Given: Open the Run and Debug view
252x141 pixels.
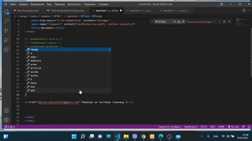Looking at the screenshot, I should pos(6,40).
